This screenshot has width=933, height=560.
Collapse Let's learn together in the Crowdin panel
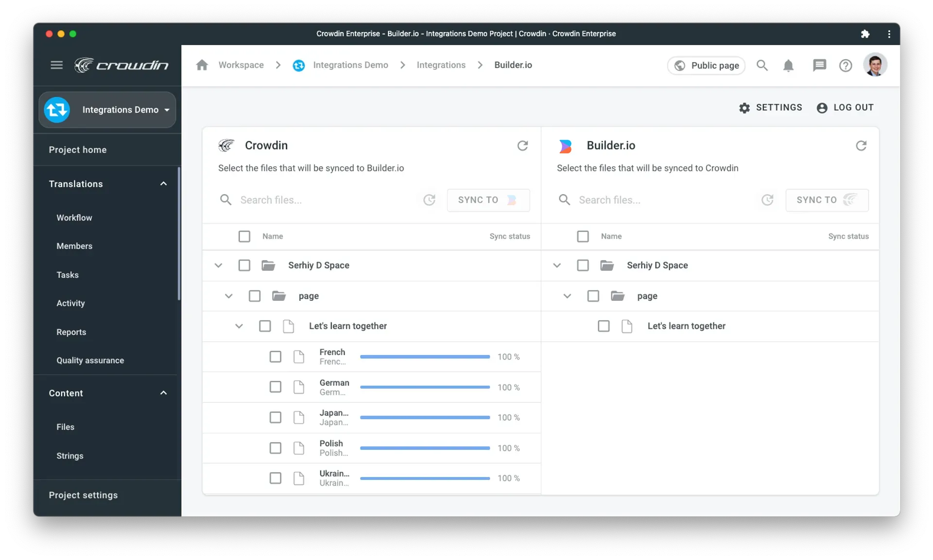[x=239, y=326]
